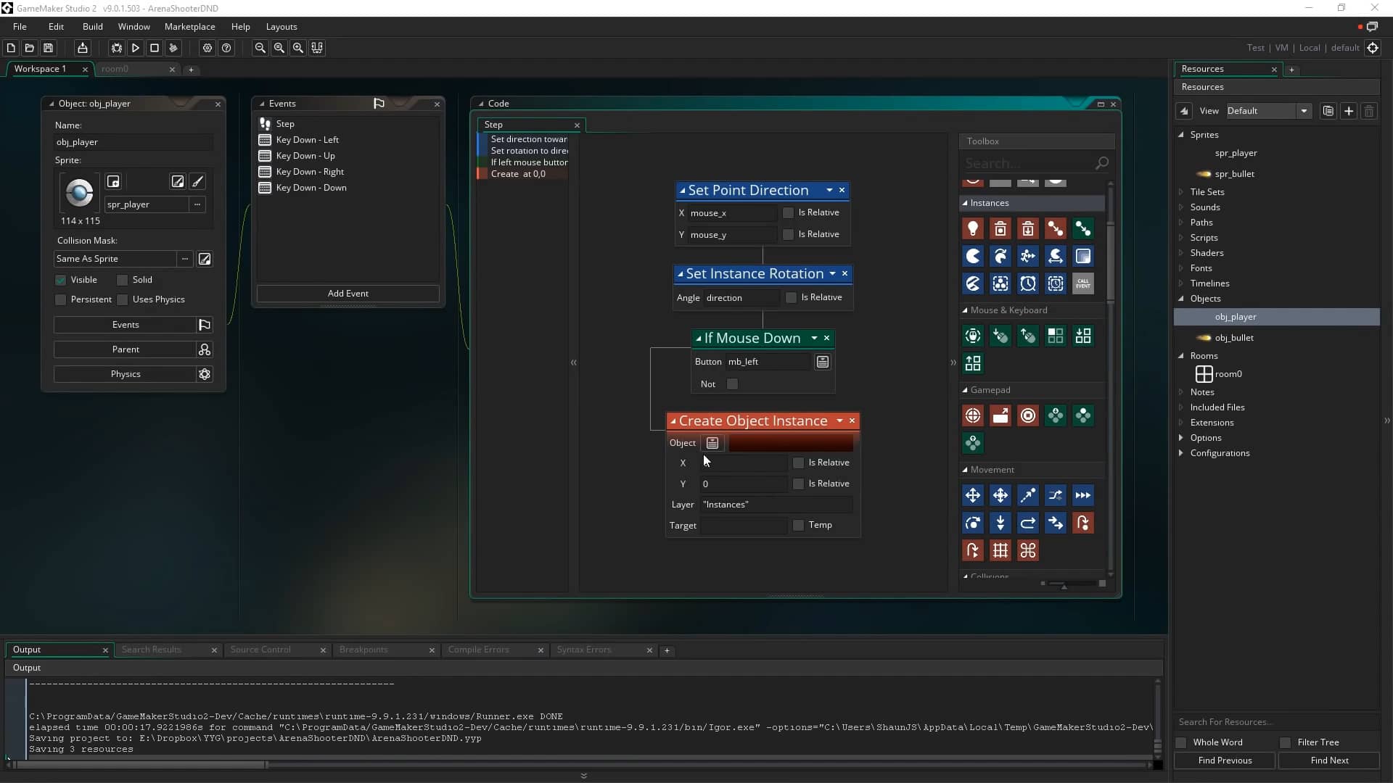The image size is (1393, 783).
Task: Click the flag icon next to Events panel
Action: coord(379,102)
